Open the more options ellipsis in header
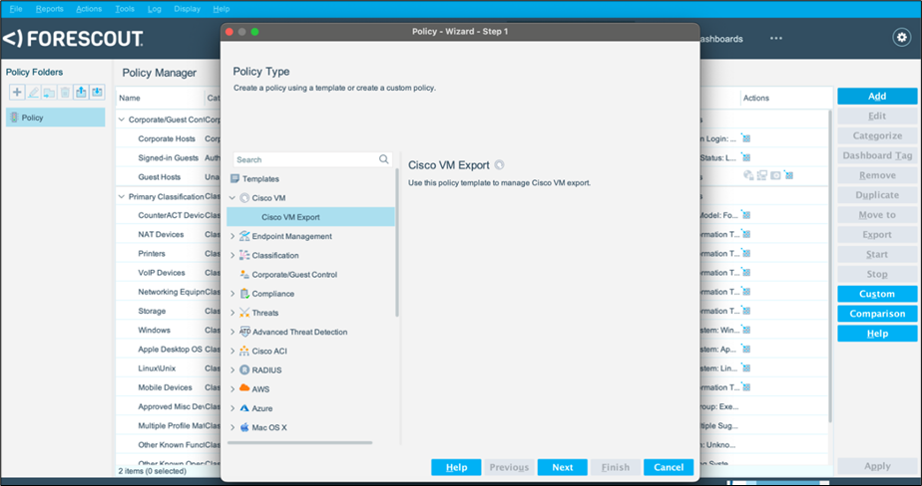Screen dimensions: 922x486 coord(776,38)
